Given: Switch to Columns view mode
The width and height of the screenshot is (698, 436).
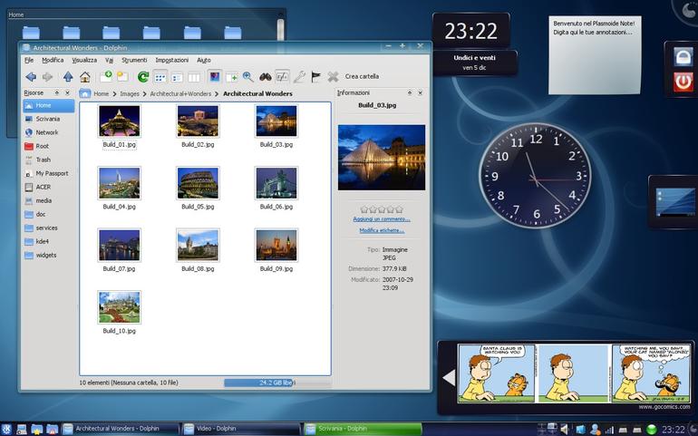Looking at the screenshot, I should pyautogui.click(x=194, y=77).
